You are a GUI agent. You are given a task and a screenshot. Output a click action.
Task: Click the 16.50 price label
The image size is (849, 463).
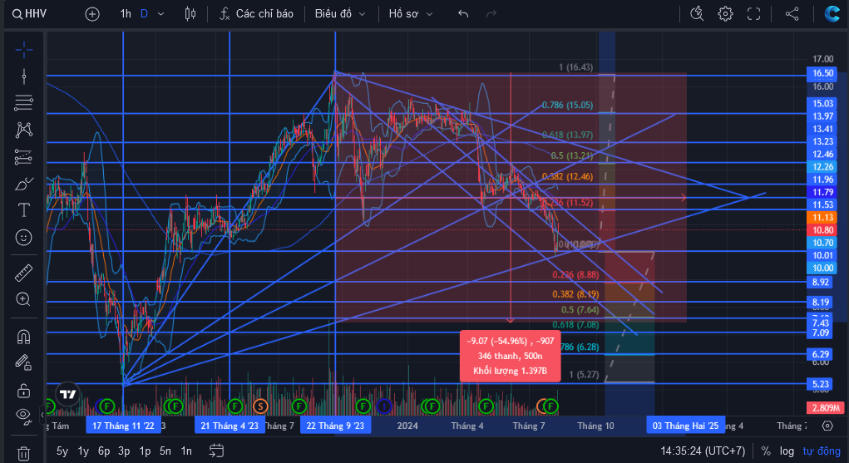click(x=822, y=74)
